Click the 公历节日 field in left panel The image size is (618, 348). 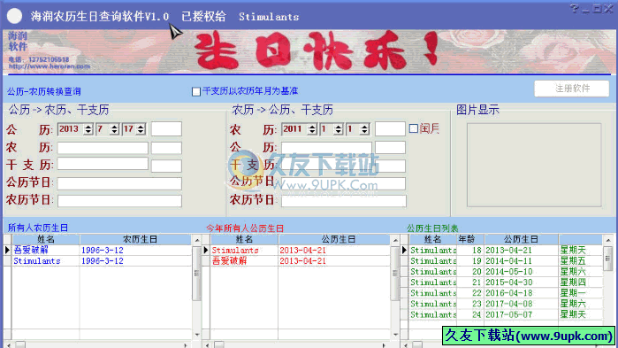point(119,183)
